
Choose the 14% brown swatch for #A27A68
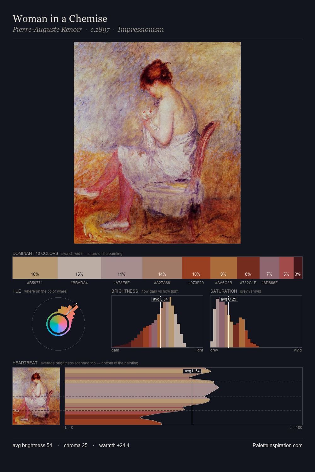(x=162, y=268)
